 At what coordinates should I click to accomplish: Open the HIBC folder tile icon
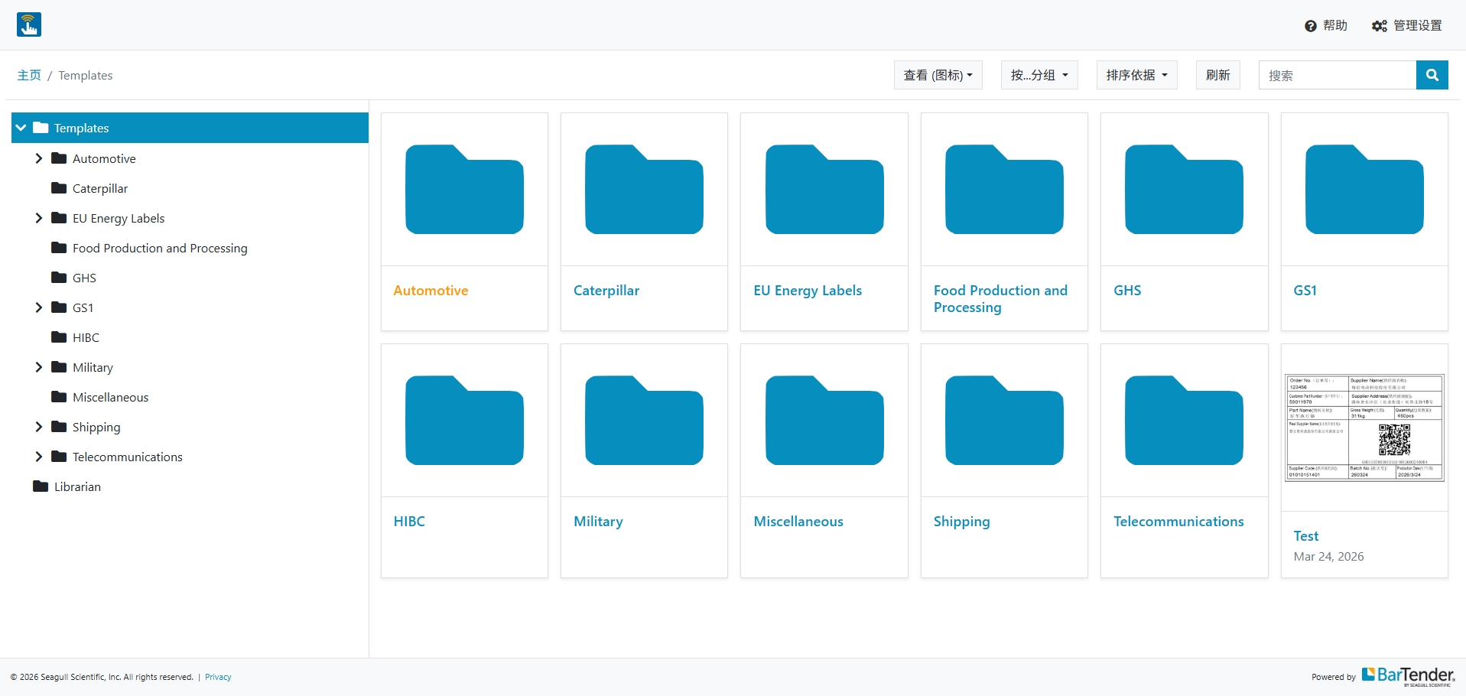(x=464, y=420)
